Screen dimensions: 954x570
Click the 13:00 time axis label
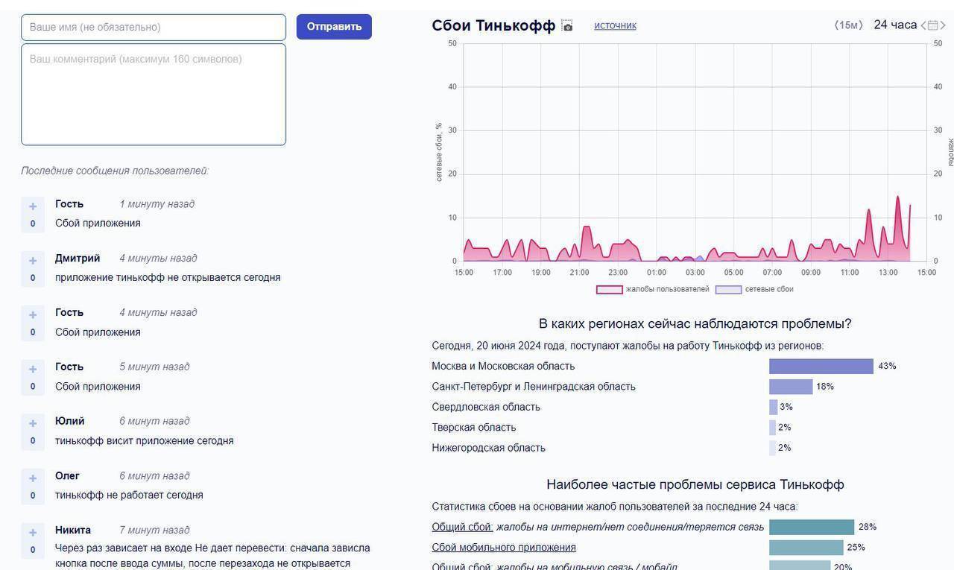click(888, 273)
